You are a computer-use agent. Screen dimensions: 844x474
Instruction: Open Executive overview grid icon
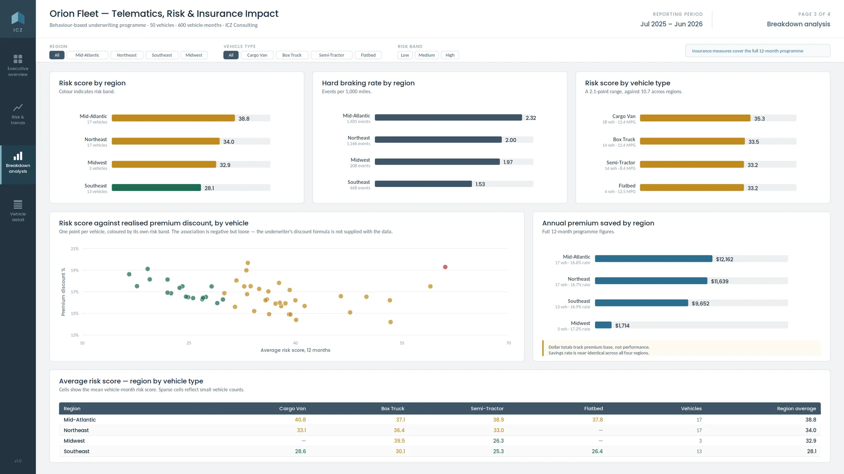(18, 59)
